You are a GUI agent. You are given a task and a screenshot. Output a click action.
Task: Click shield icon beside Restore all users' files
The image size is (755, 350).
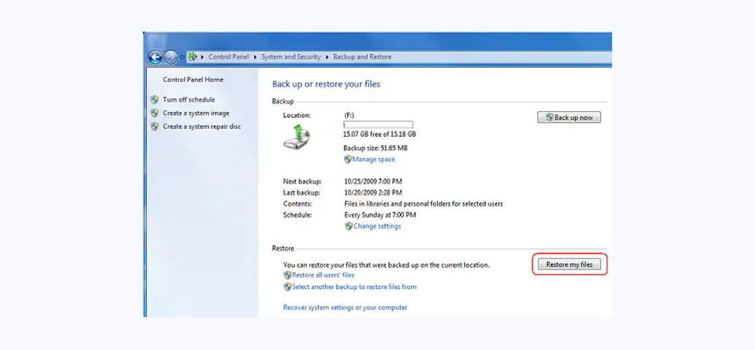click(287, 275)
